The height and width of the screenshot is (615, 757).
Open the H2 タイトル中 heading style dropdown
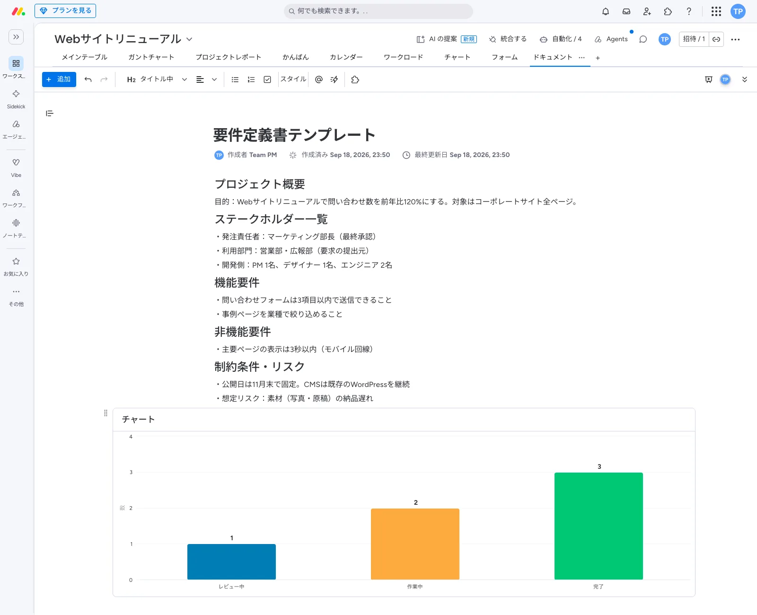[x=157, y=79]
